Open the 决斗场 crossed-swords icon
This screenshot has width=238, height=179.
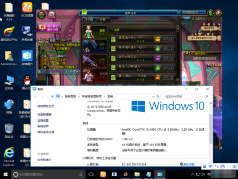[209, 65]
